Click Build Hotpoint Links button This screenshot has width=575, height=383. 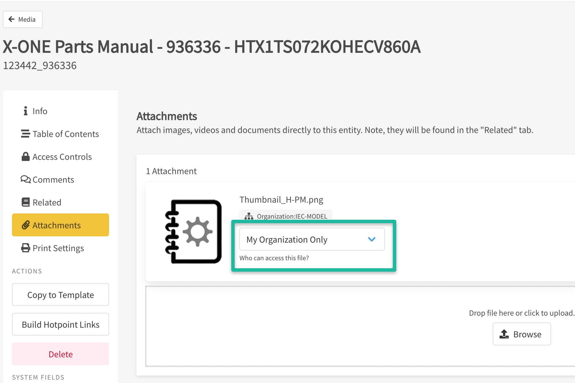[x=61, y=324]
